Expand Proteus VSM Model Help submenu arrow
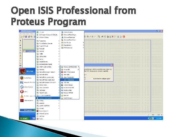The height and width of the screenshot is (137, 182). point(78,67)
